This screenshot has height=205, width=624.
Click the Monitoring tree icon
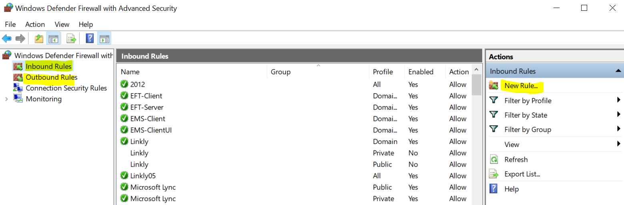point(18,98)
